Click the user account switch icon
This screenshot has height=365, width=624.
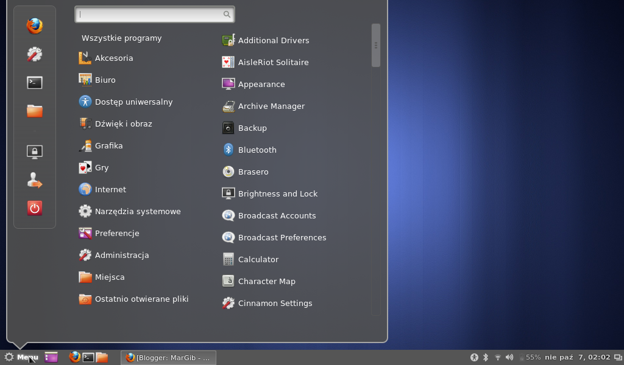pyautogui.click(x=35, y=180)
